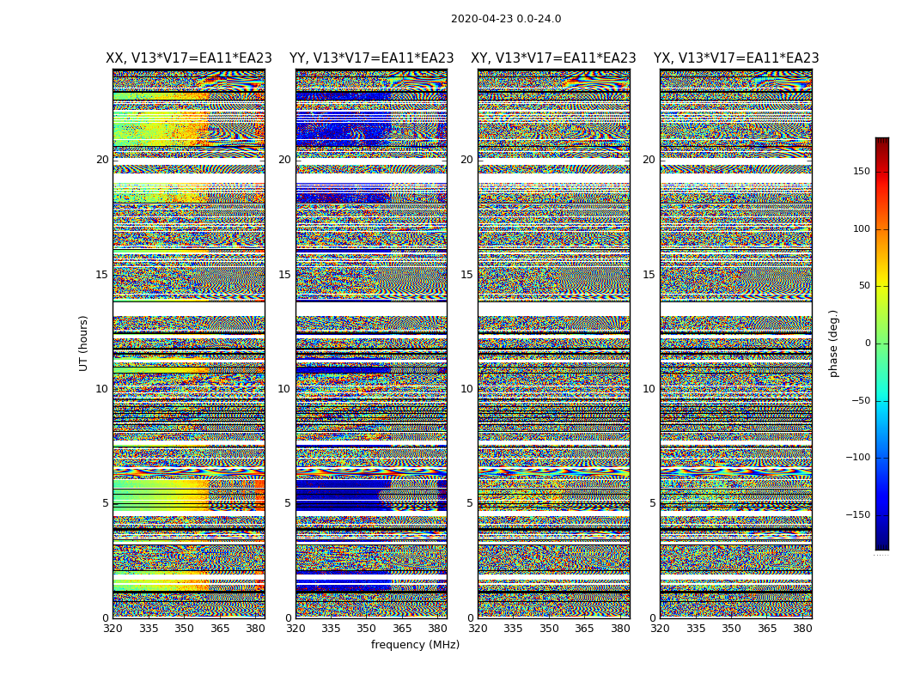Image resolution: width=902 pixels, height=687 pixels.
Task: Click inside the XX phase waterfall plot
Action: coord(189,343)
